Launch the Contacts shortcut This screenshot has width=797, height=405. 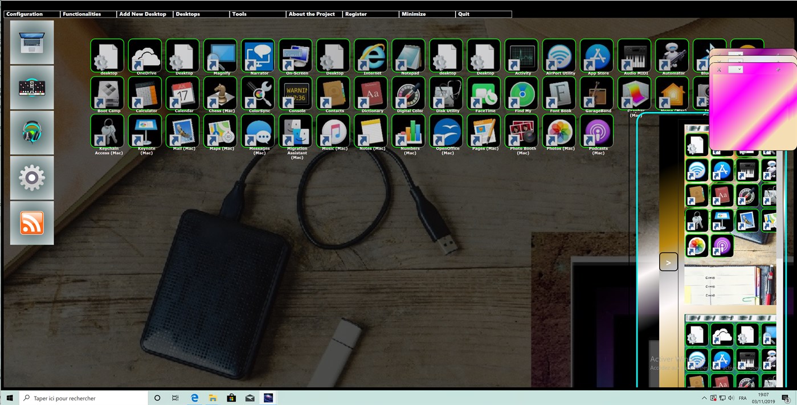pos(334,93)
